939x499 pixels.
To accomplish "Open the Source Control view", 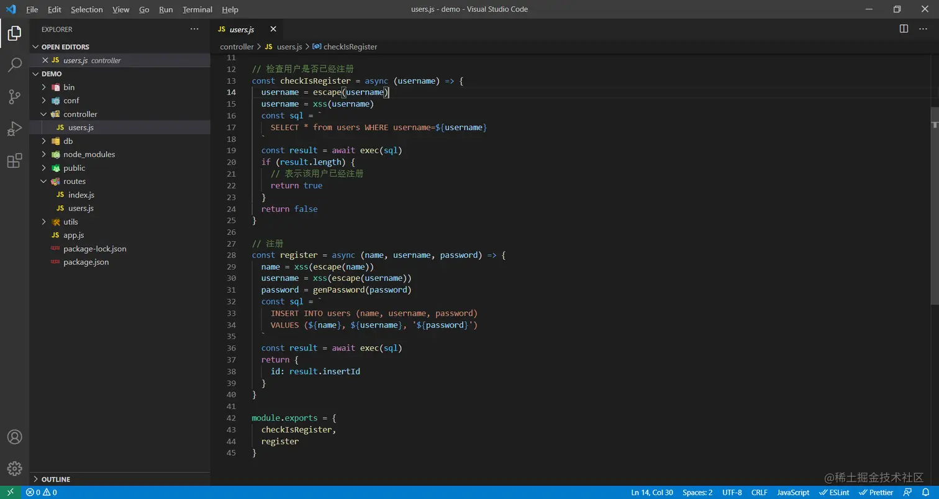I will click(14, 96).
